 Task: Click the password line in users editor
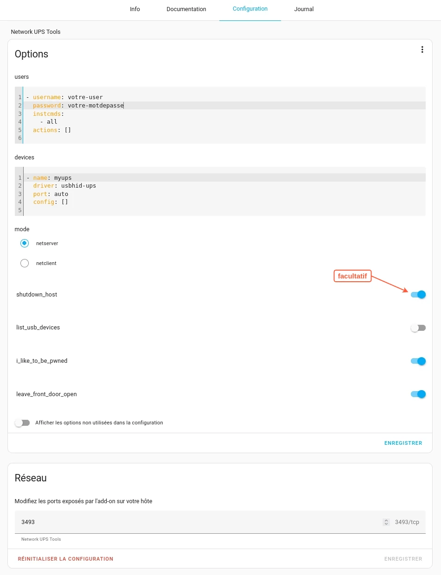(224, 106)
